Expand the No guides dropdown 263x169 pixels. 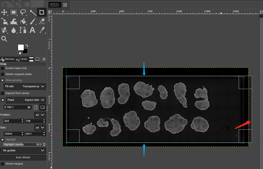pos(23,151)
